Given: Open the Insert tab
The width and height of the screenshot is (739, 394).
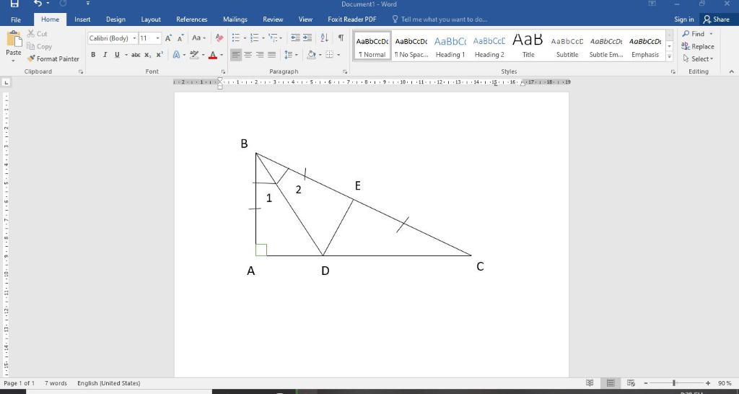Looking at the screenshot, I should pyautogui.click(x=82, y=19).
